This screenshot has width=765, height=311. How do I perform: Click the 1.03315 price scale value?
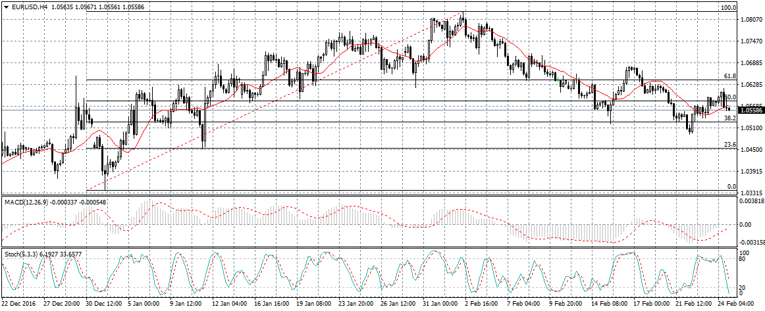click(x=751, y=193)
